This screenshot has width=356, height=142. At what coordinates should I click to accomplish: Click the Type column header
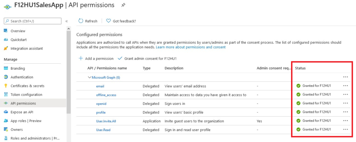point(146,68)
